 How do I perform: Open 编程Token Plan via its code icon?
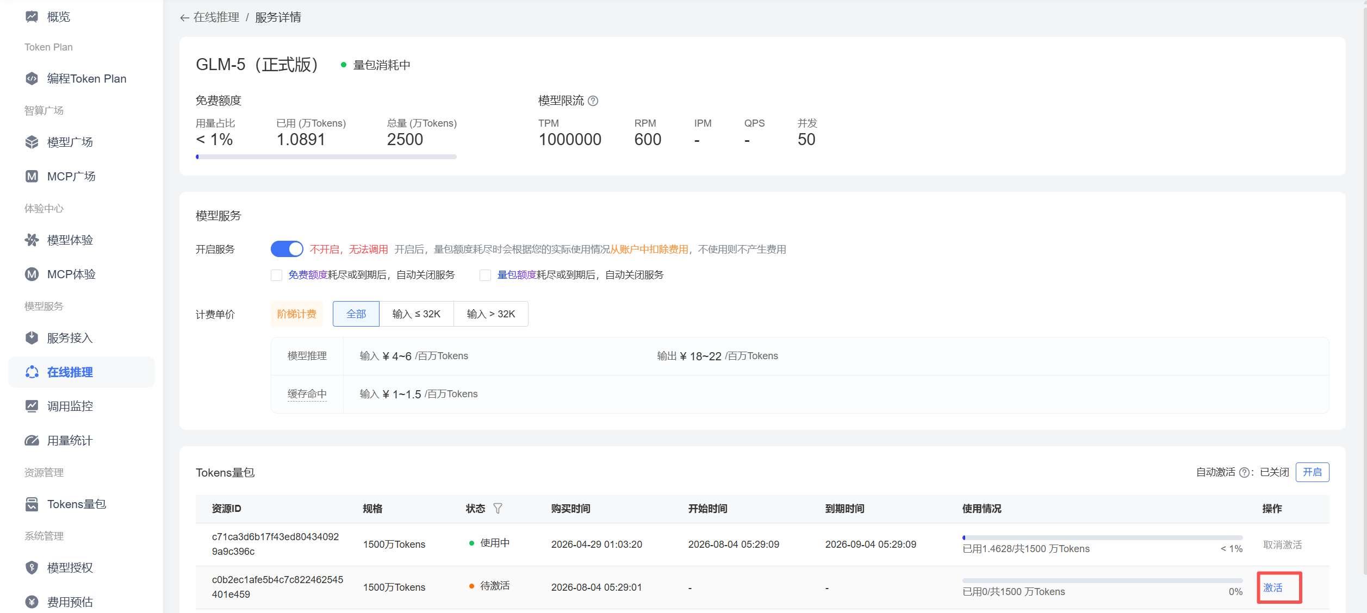point(32,79)
